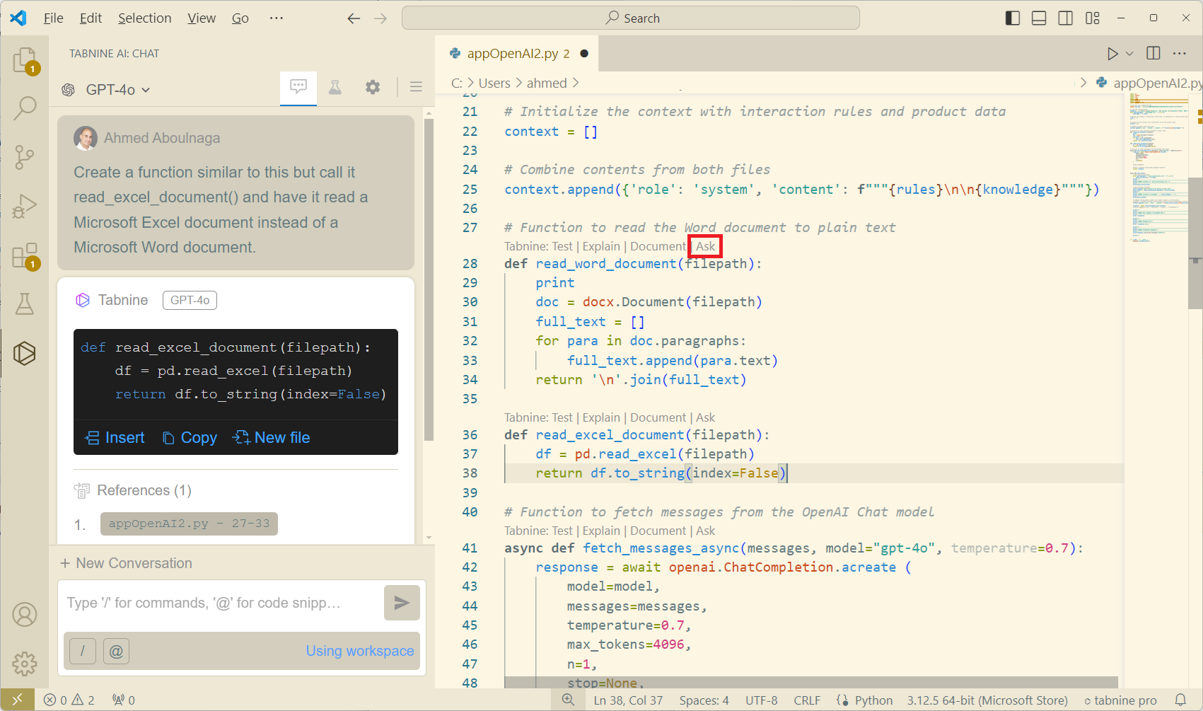
Task: Open the Tabnine icon in activity bar
Action: pos(25,353)
